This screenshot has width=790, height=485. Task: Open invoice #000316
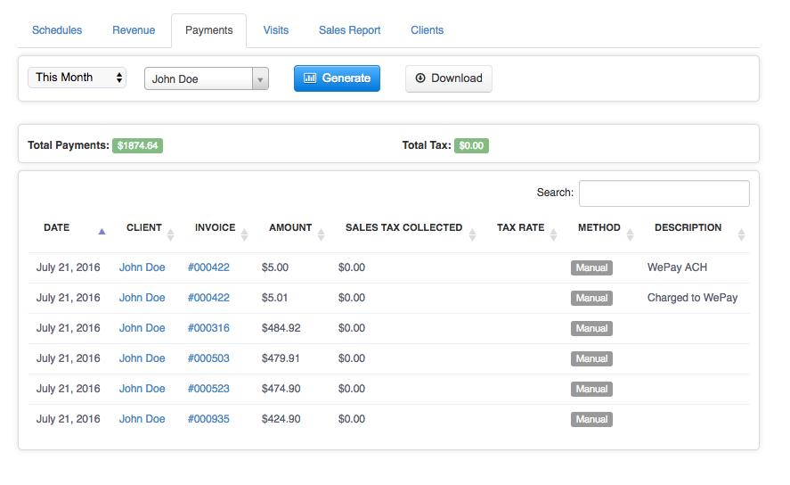208,328
